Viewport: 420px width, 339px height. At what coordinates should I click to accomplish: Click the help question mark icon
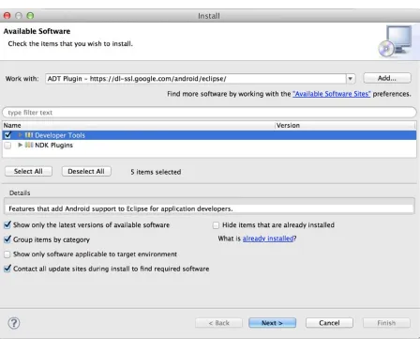(x=14, y=323)
